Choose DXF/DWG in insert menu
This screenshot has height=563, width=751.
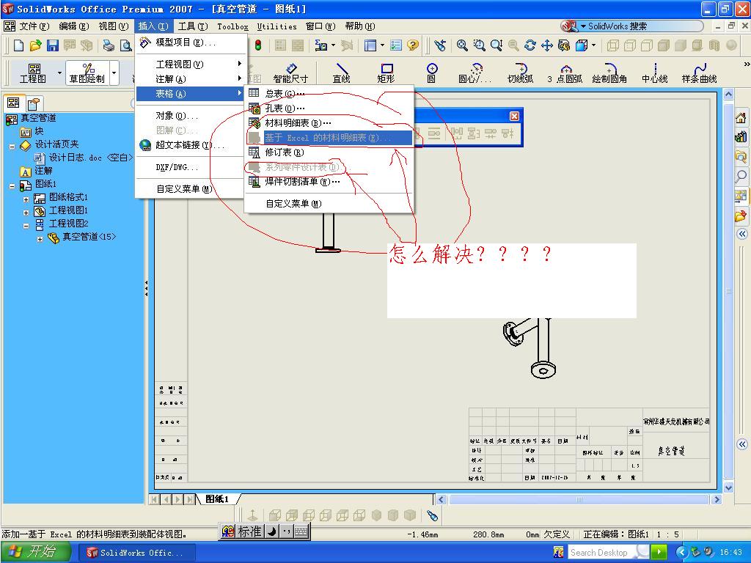click(x=191, y=167)
